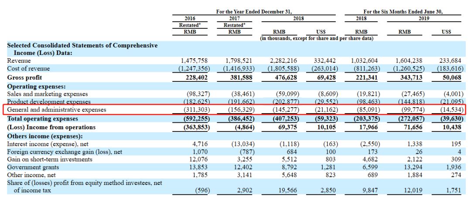This screenshot has height=198, width=471.
Task: Click six-month 2019 revenue 1,604,238
Action: click(x=410, y=61)
